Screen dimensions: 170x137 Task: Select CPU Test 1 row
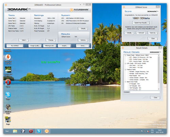point(136,66)
